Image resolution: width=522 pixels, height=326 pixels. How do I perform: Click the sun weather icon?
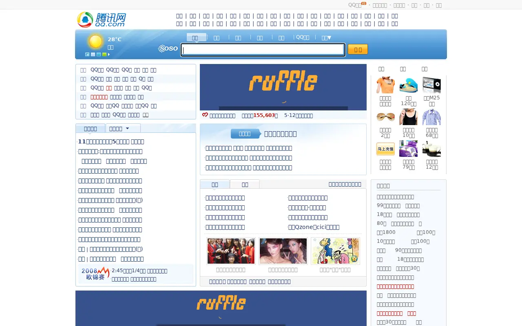tap(96, 42)
